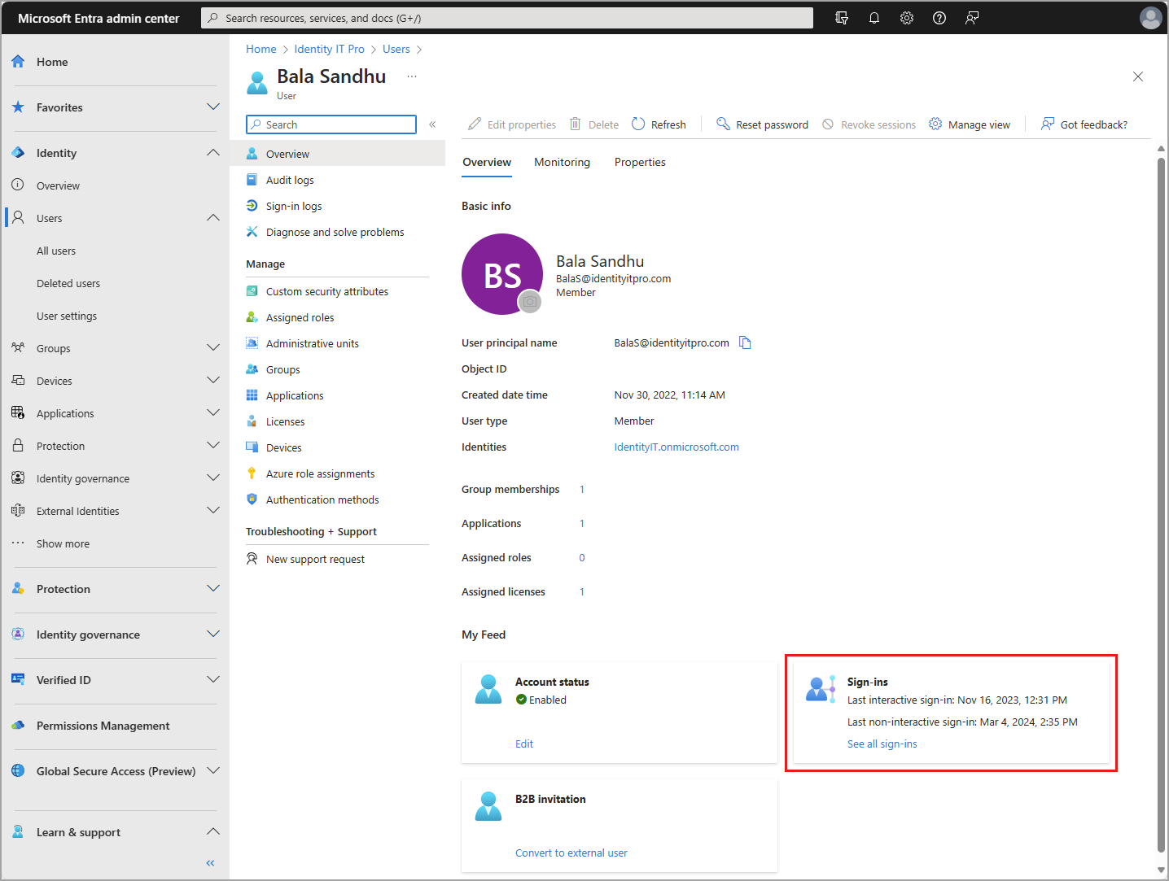The height and width of the screenshot is (881, 1169).
Task: Open the See all sign-ins link
Action: click(x=882, y=744)
